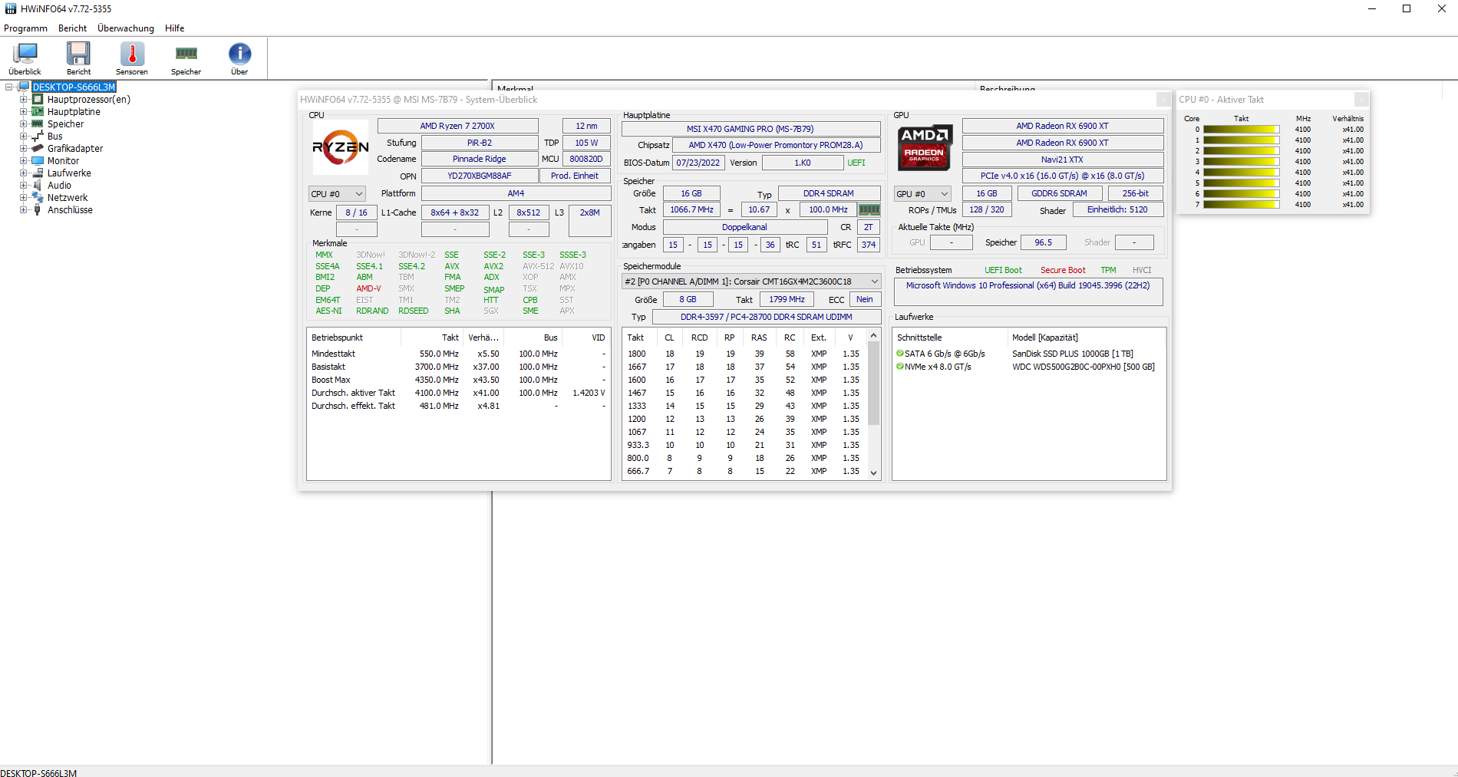Screen dimensions: 1458x777
Task: Click the green status icon for SATA drive
Action: pyautogui.click(x=900, y=354)
